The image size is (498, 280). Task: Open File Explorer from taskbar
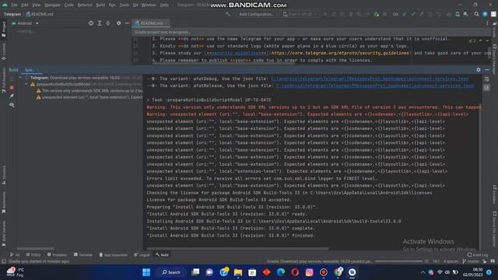pos(238,272)
